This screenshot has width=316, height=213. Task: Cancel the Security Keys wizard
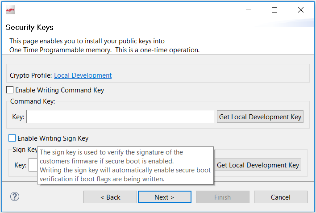(x=280, y=197)
